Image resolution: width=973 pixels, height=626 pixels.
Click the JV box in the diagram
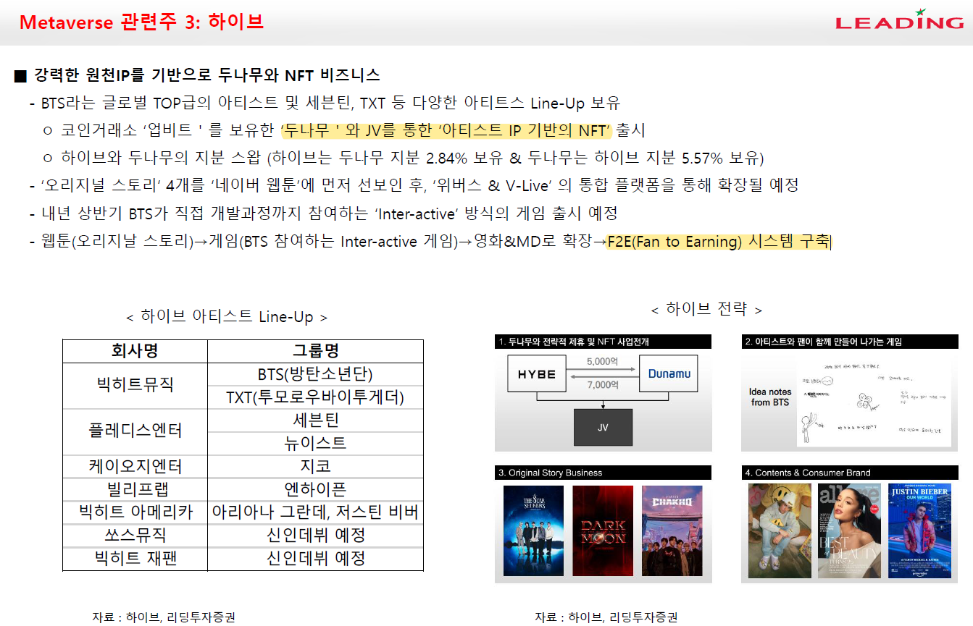pos(603,427)
